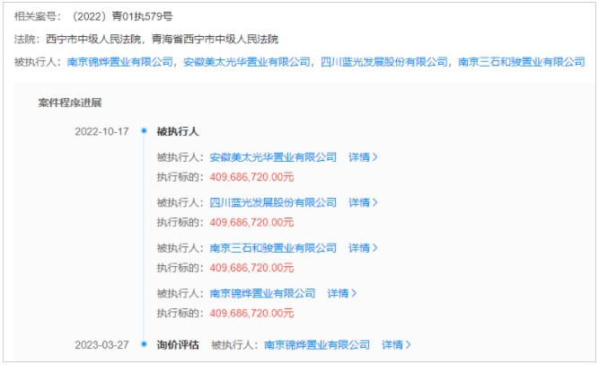Select the 询价评估 stage label
Image resolution: width=599 pixels, height=365 pixels.
pos(178,344)
